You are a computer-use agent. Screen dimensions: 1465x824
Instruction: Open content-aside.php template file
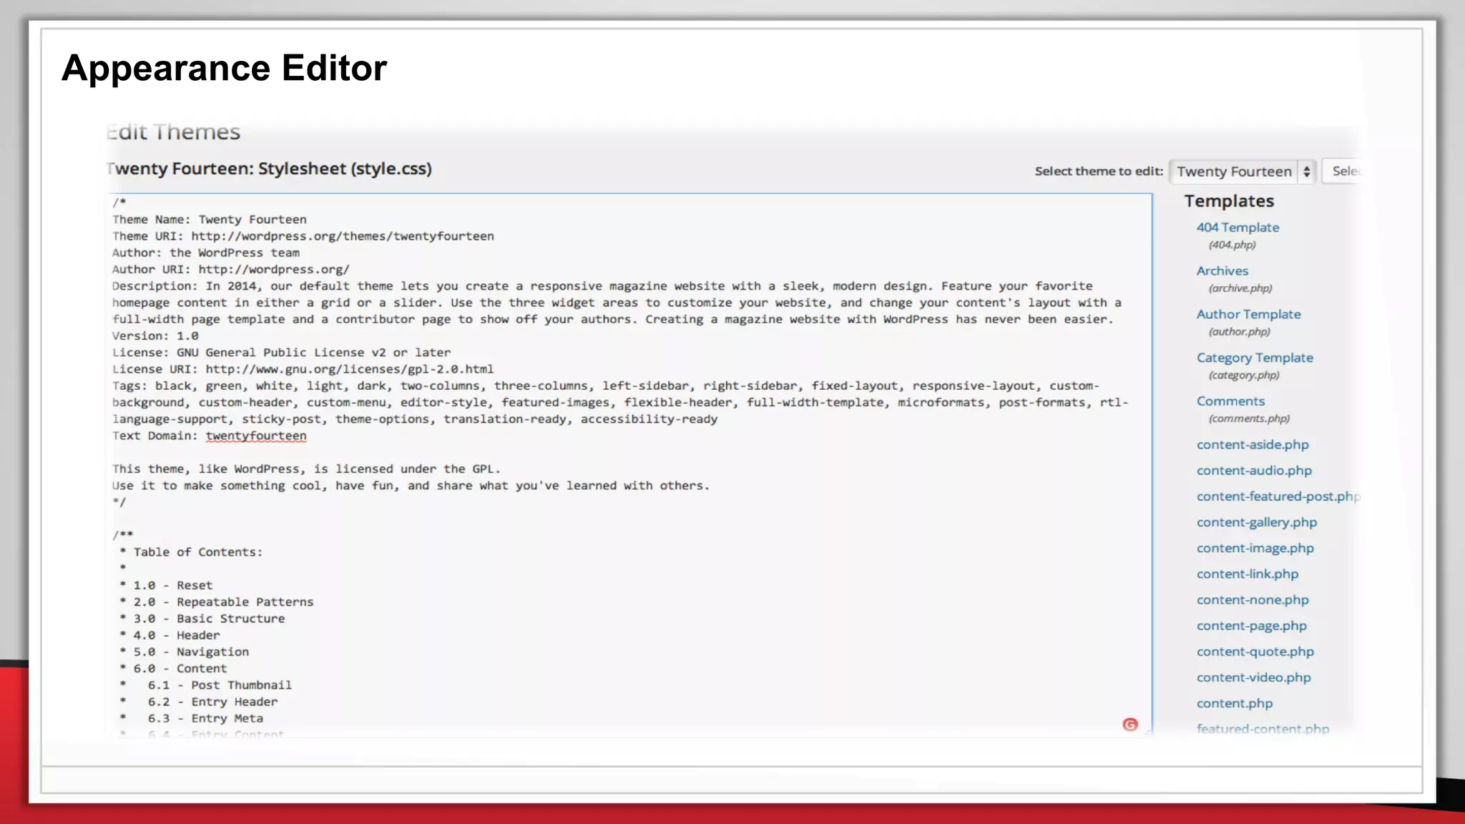click(1253, 445)
